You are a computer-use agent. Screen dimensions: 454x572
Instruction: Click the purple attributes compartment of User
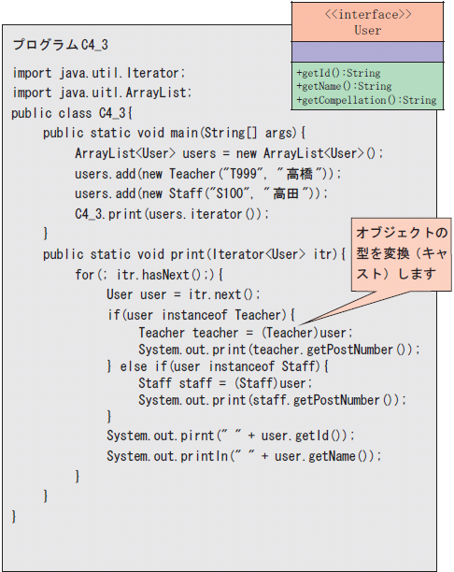coord(367,51)
